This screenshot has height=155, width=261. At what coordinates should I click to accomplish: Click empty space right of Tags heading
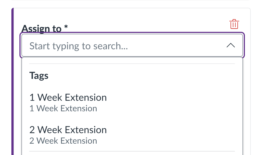(x=142, y=76)
